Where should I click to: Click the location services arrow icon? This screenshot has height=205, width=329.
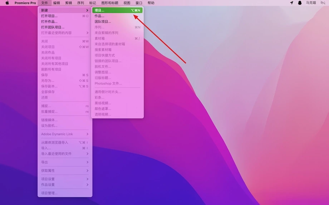click(291, 3)
